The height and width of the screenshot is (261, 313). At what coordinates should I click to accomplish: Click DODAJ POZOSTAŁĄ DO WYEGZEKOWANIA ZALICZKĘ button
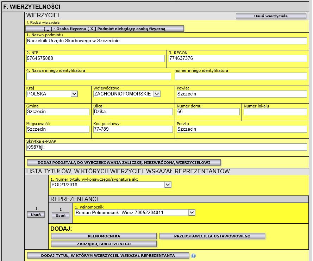[x=124, y=162]
